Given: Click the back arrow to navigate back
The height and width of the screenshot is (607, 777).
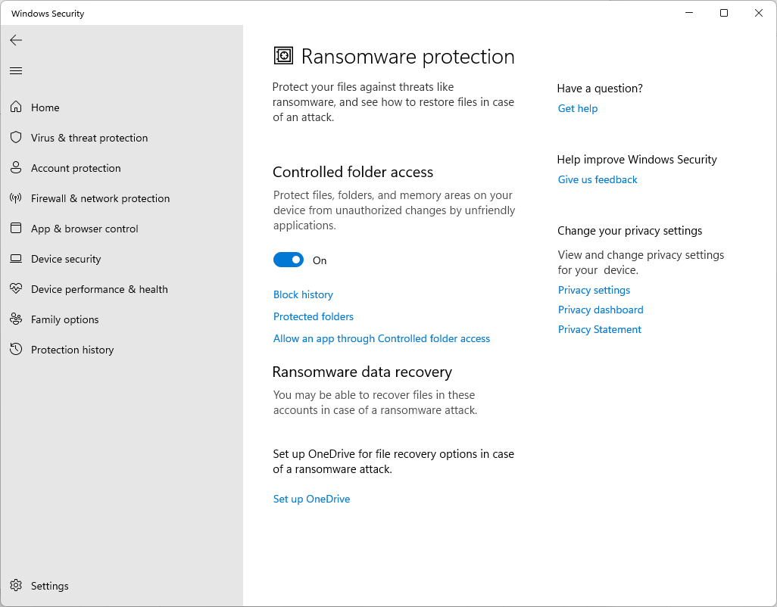Looking at the screenshot, I should click(x=16, y=40).
